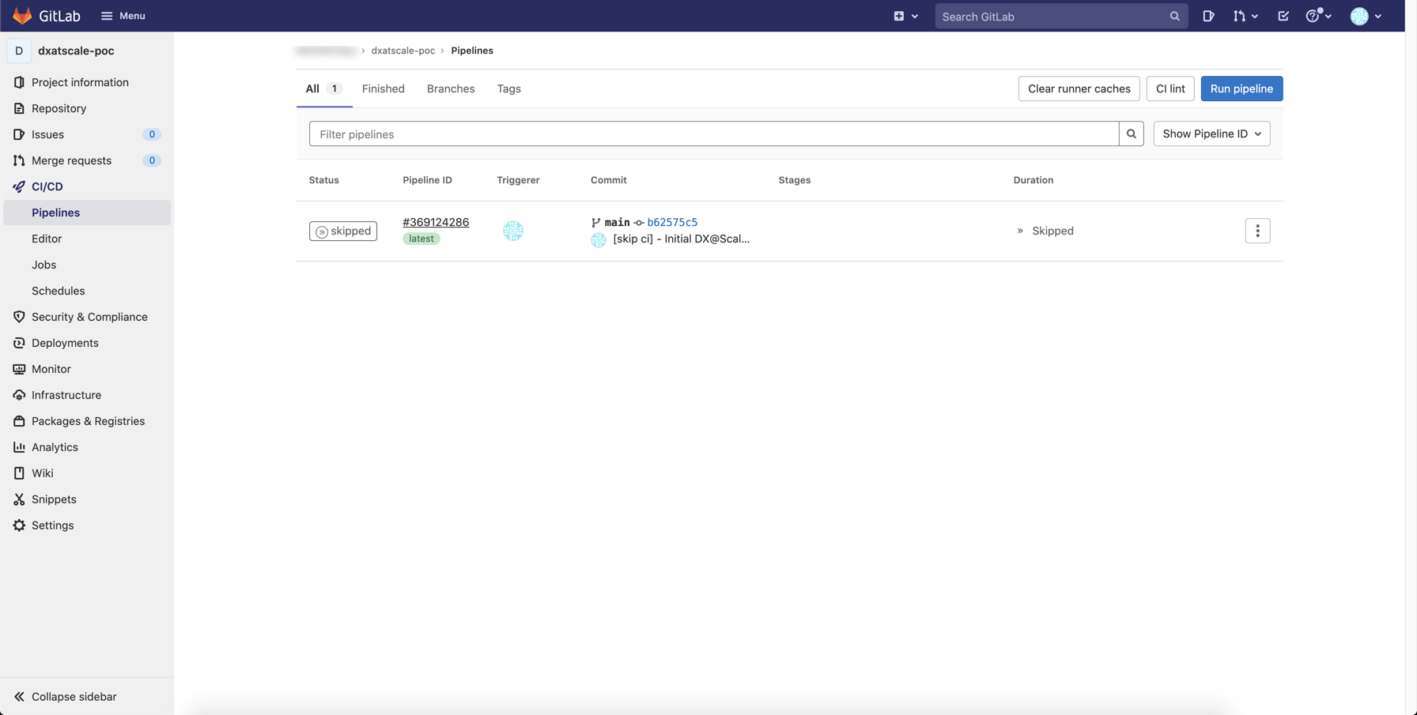Click the skipped status badge
The width and height of the screenshot is (1417, 715).
(x=343, y=231)
